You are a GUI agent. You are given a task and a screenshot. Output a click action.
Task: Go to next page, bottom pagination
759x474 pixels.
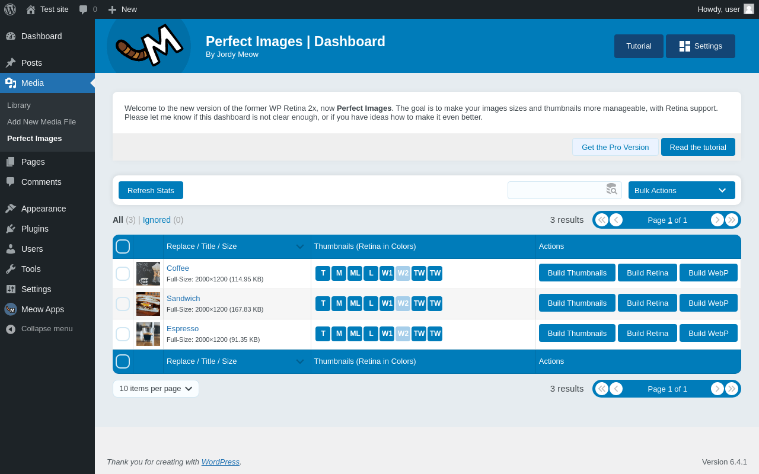[717, 389]
